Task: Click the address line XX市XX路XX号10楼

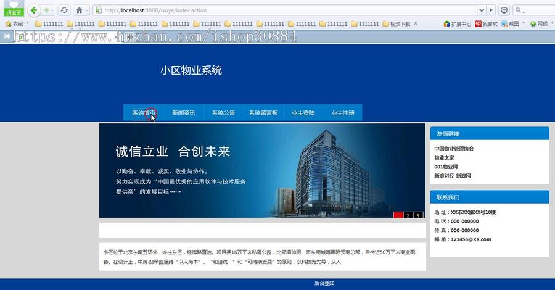Action: [465, 212]
